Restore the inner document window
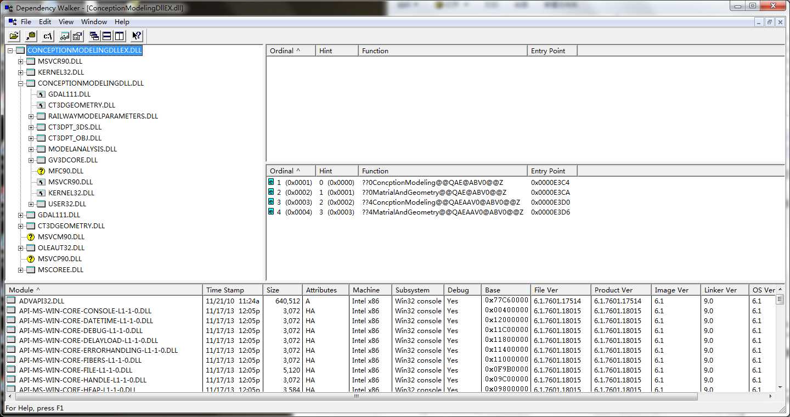Image resolution: width=790 pixels, height=417 pixels. point(770,22)
